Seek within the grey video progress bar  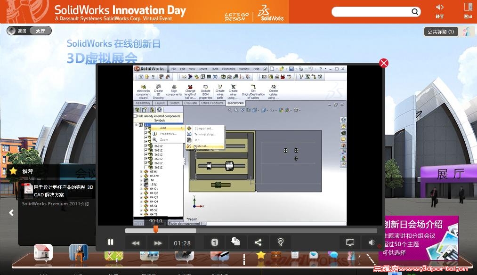click(251, 231)
